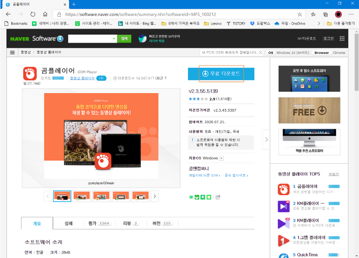Open the TISTORY bookmark

pyautogui.click(x=236, y=23)
